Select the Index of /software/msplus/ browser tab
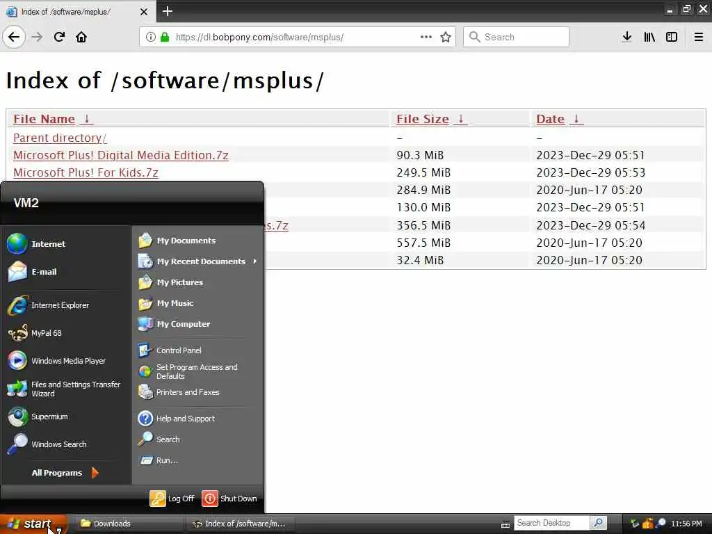The width and height of the screenshot is (712, 534). tap(78, 11)
